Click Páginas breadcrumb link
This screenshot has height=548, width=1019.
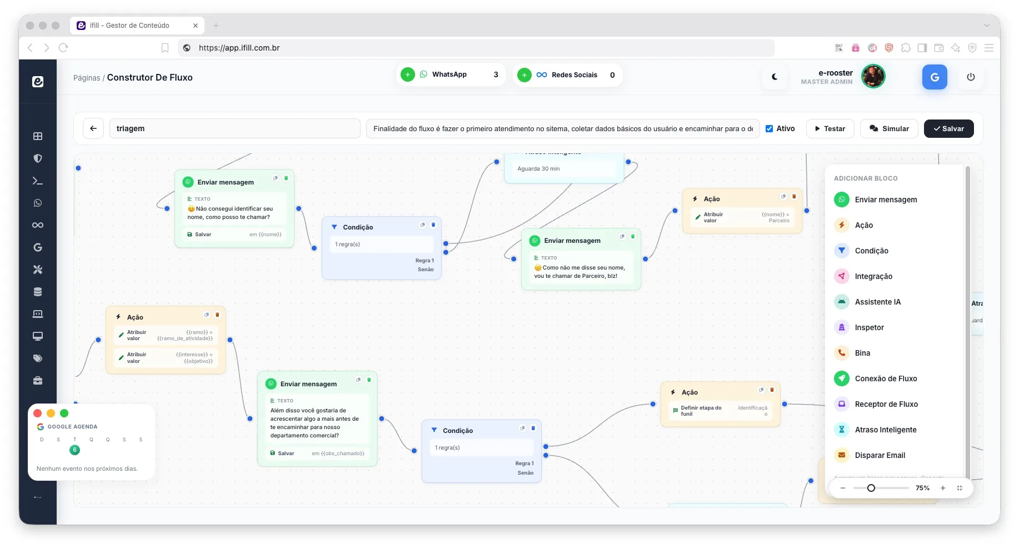[x=87, y=78]
